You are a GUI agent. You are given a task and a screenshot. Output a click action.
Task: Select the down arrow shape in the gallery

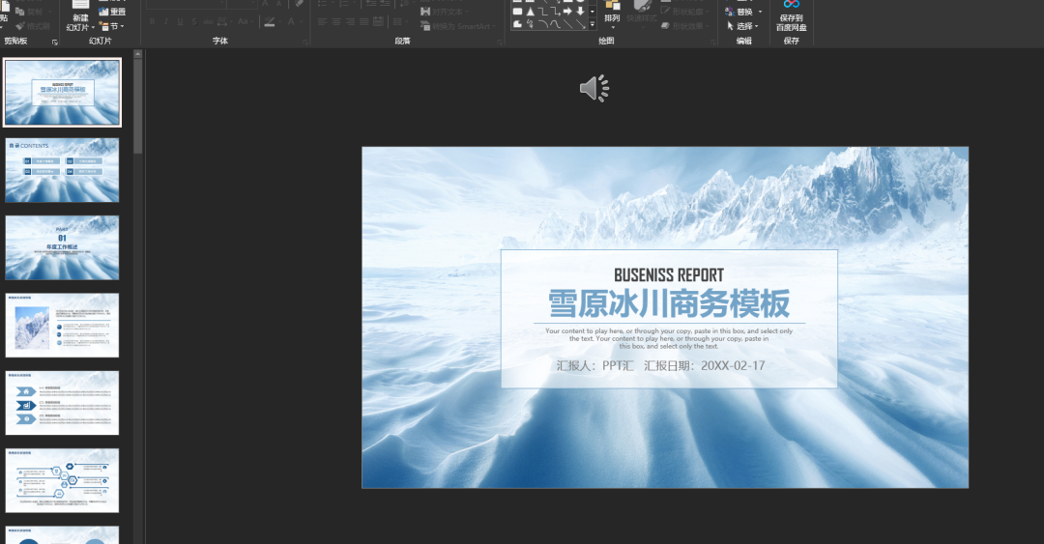(580, 12)
